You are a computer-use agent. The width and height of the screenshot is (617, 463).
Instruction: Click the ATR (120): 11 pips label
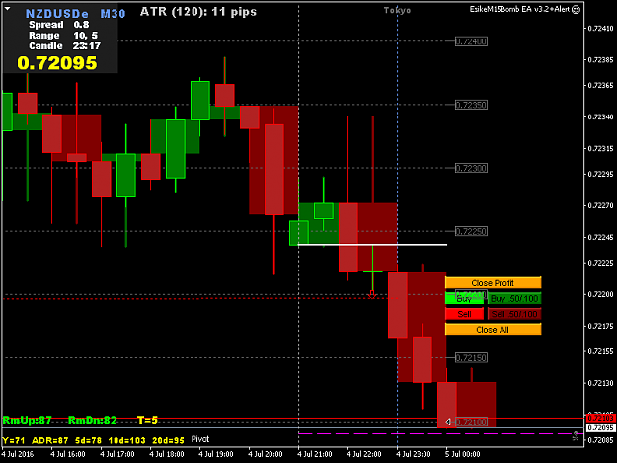click(x=198, y=12)
